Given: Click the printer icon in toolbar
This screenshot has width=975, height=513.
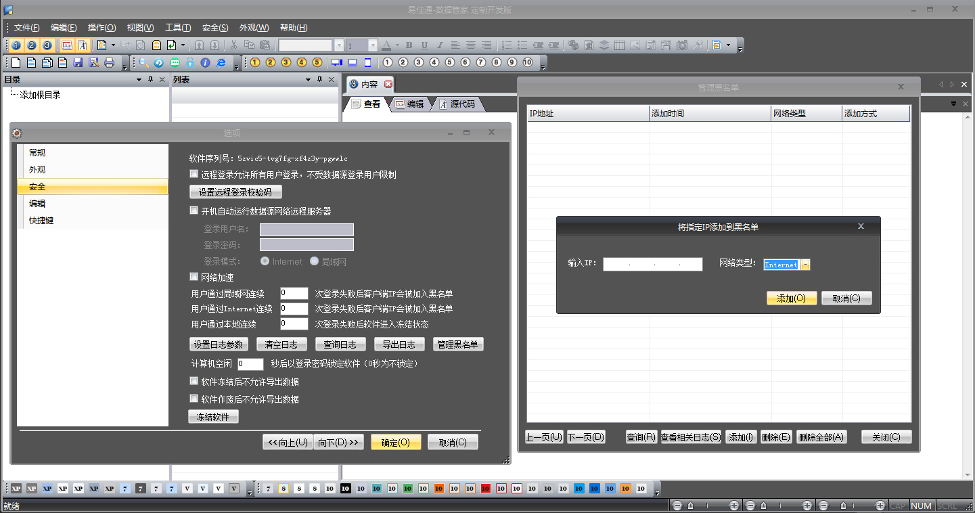Looking at the screenshot, I should point(110,63).
